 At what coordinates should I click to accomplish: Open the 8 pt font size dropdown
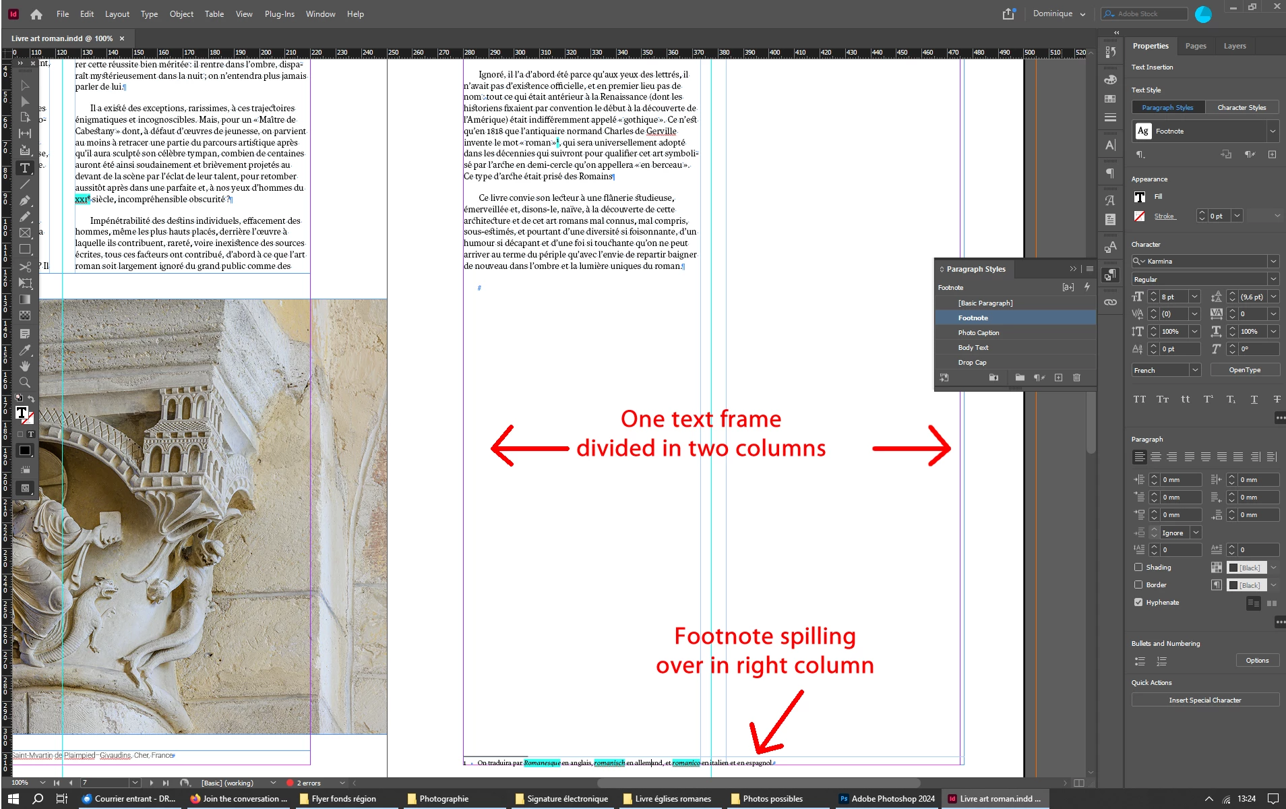point(1195,297)
